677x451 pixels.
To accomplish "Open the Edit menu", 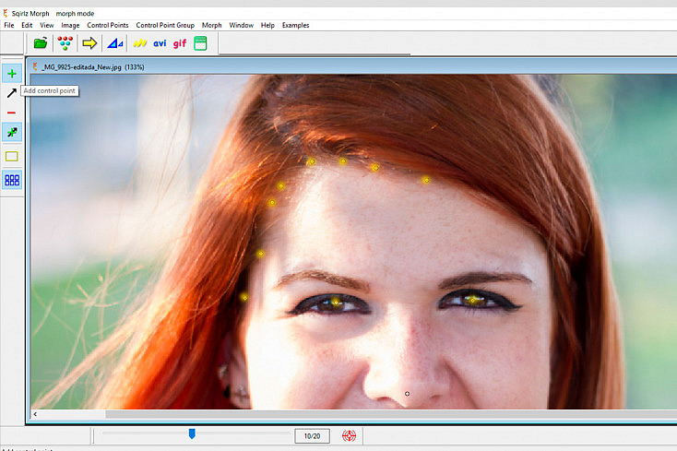I will click(27, 25).
